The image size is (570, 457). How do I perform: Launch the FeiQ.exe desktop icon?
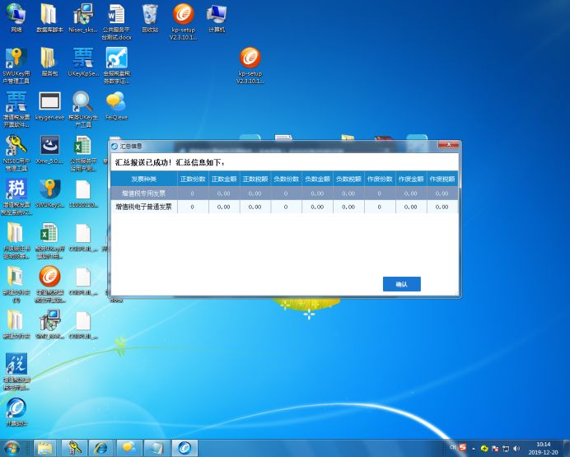(x=116, y=103)
